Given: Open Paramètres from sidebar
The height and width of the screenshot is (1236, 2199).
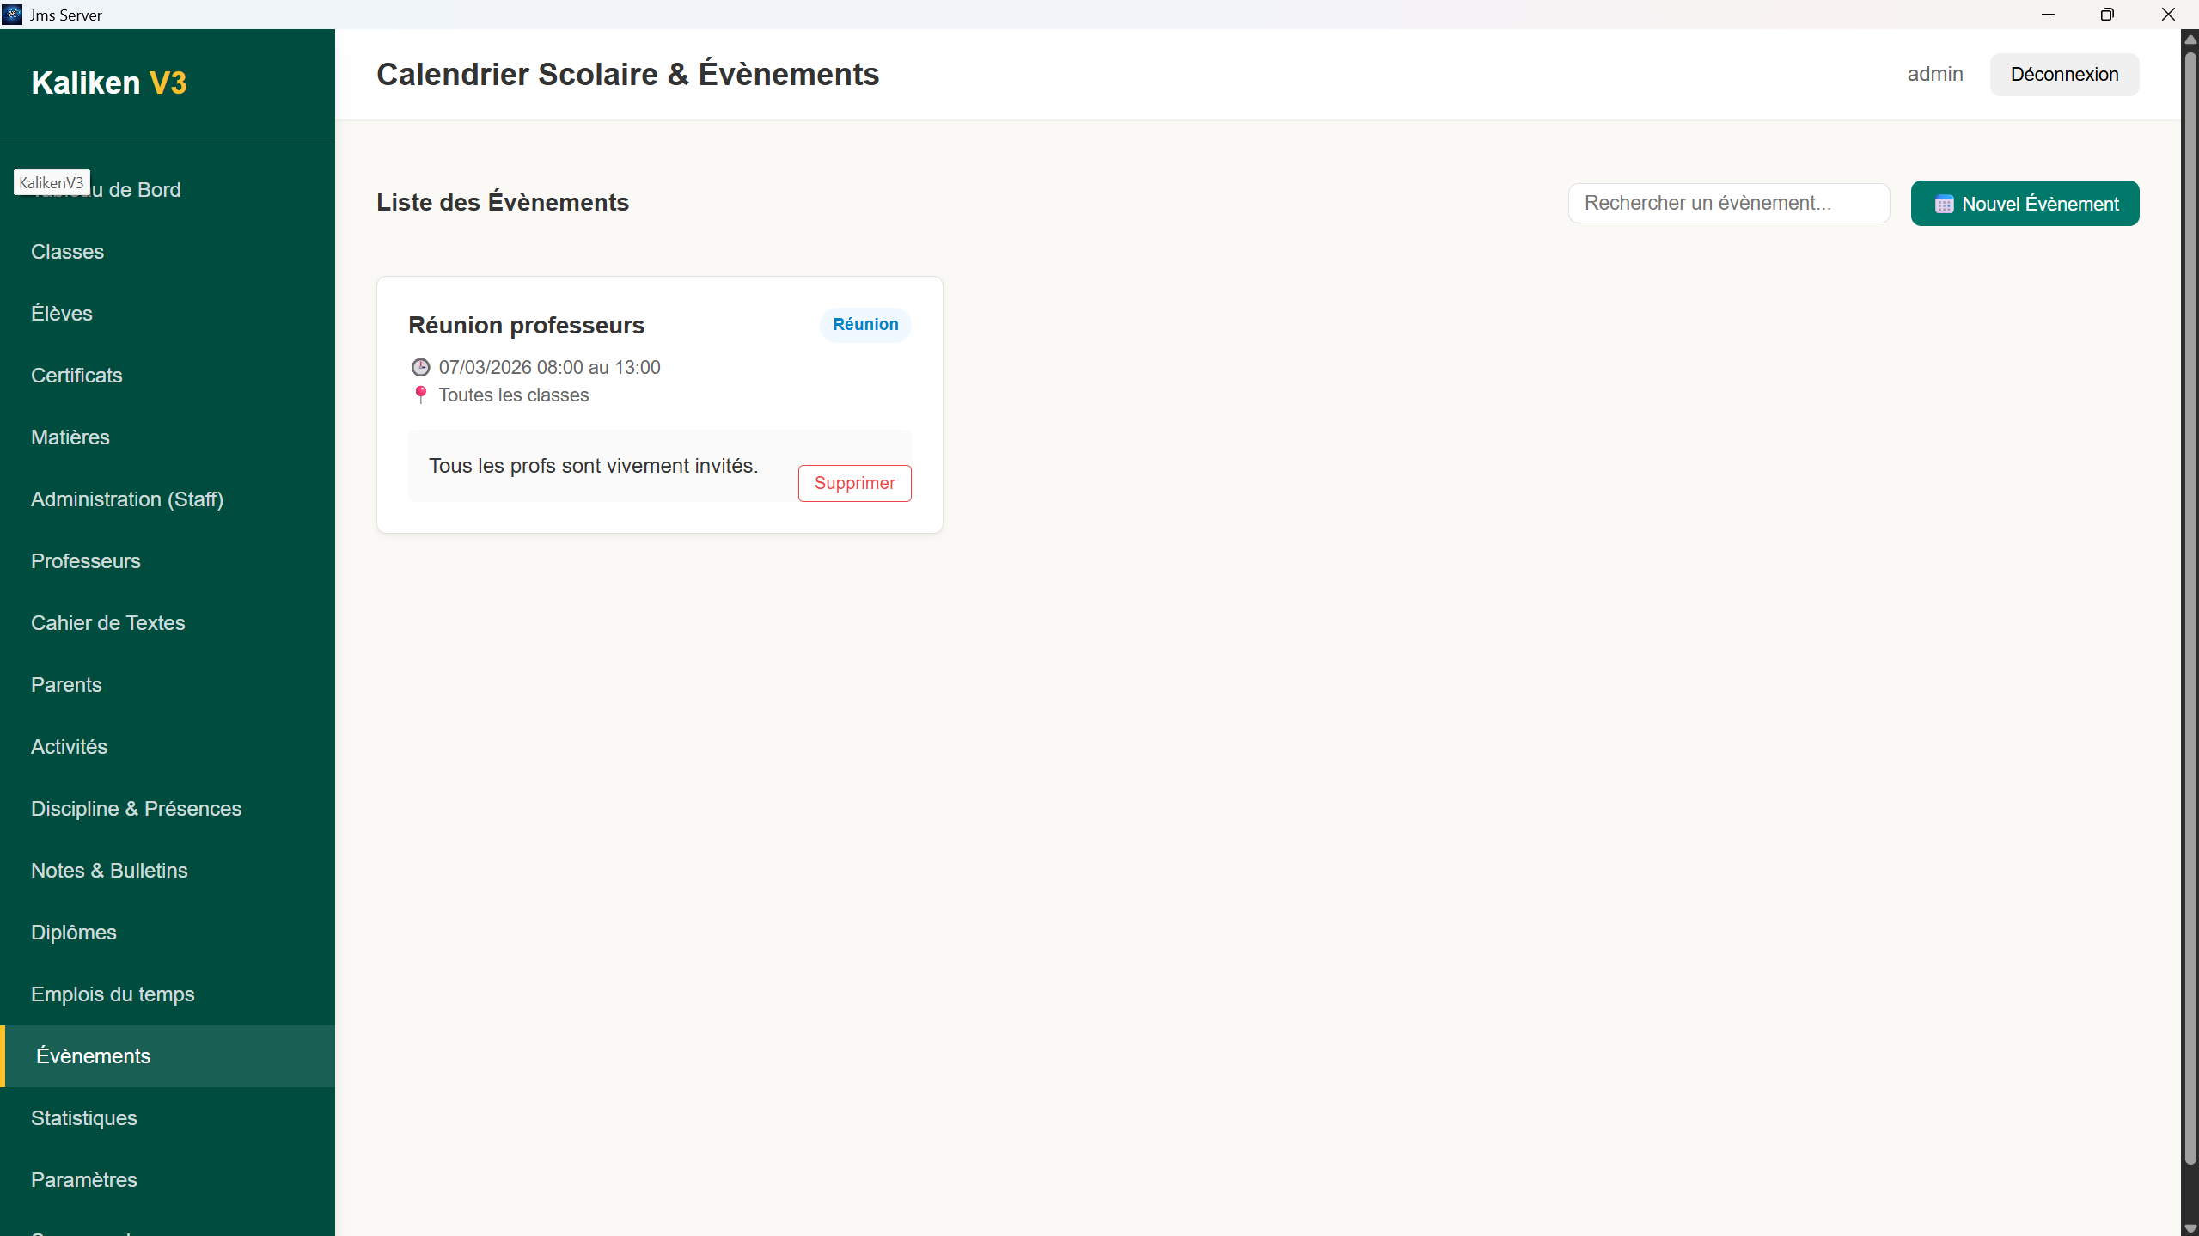Looking at the screenshot, I should pos(84,1180).
